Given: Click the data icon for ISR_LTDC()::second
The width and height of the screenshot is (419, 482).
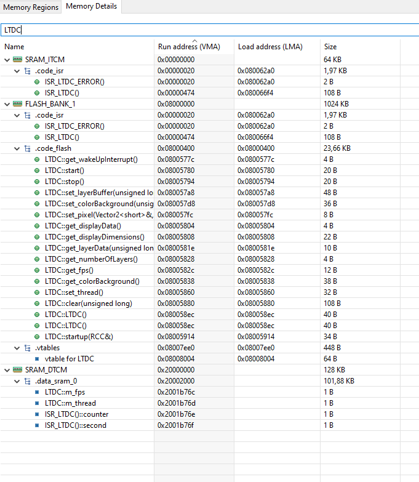Looking at the screenshot, I should pyautogui.click(x=37, y=425).
